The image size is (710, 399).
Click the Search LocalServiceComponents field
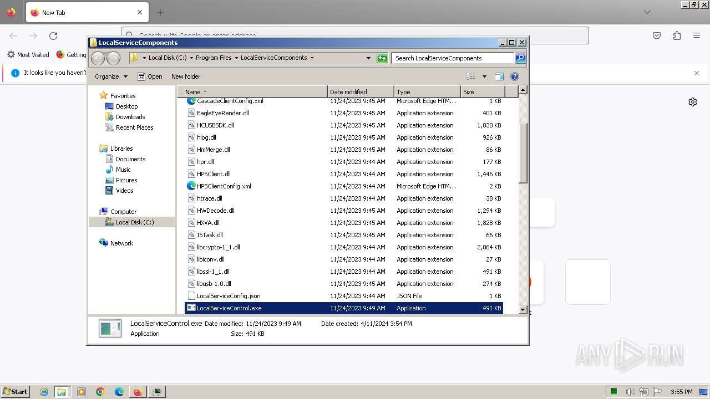pyautogui.click(x=453, y=58)
